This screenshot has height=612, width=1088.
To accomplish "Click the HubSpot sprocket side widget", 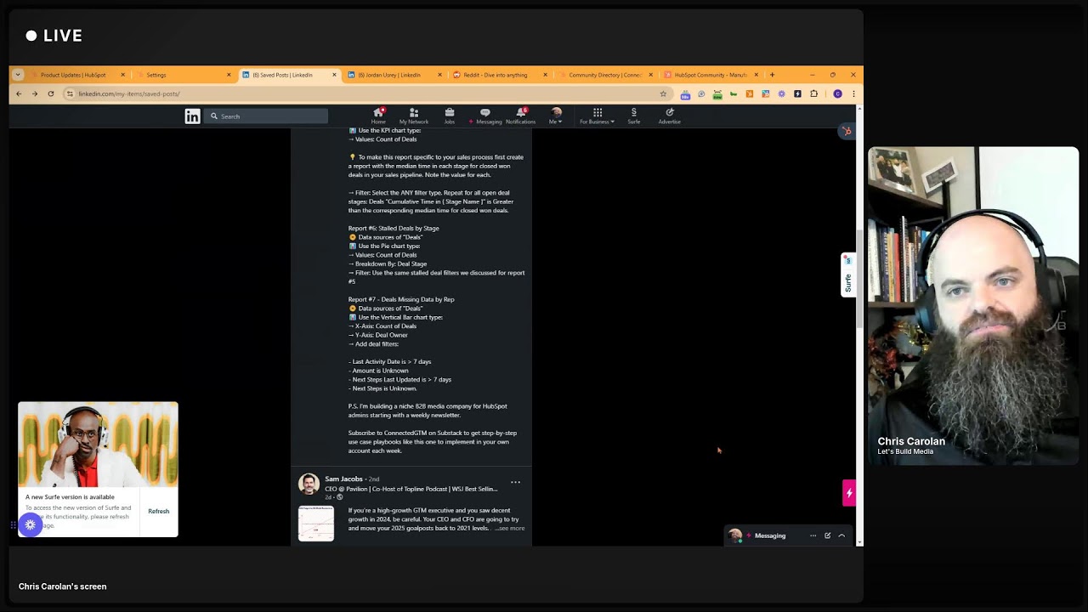I will 847,131.
